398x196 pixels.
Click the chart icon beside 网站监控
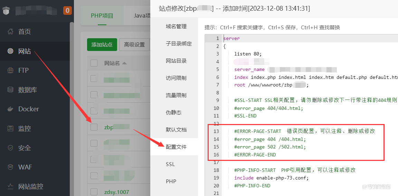(x=11, y=186)
